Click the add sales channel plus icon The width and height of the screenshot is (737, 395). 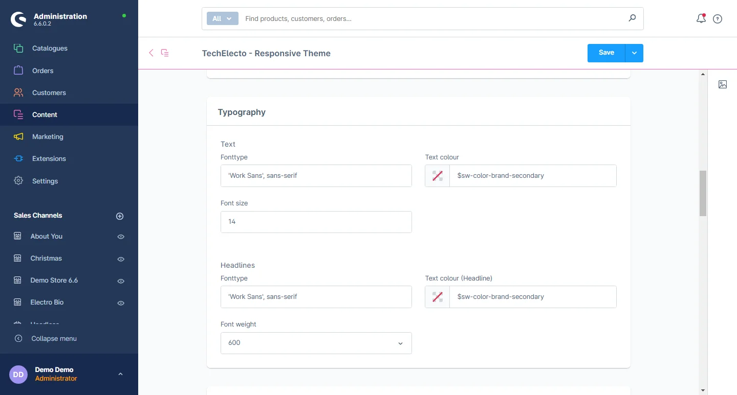point(120,216)
